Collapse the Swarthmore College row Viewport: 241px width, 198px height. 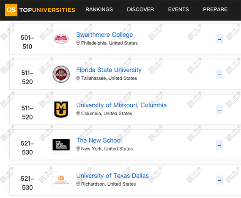219,39
